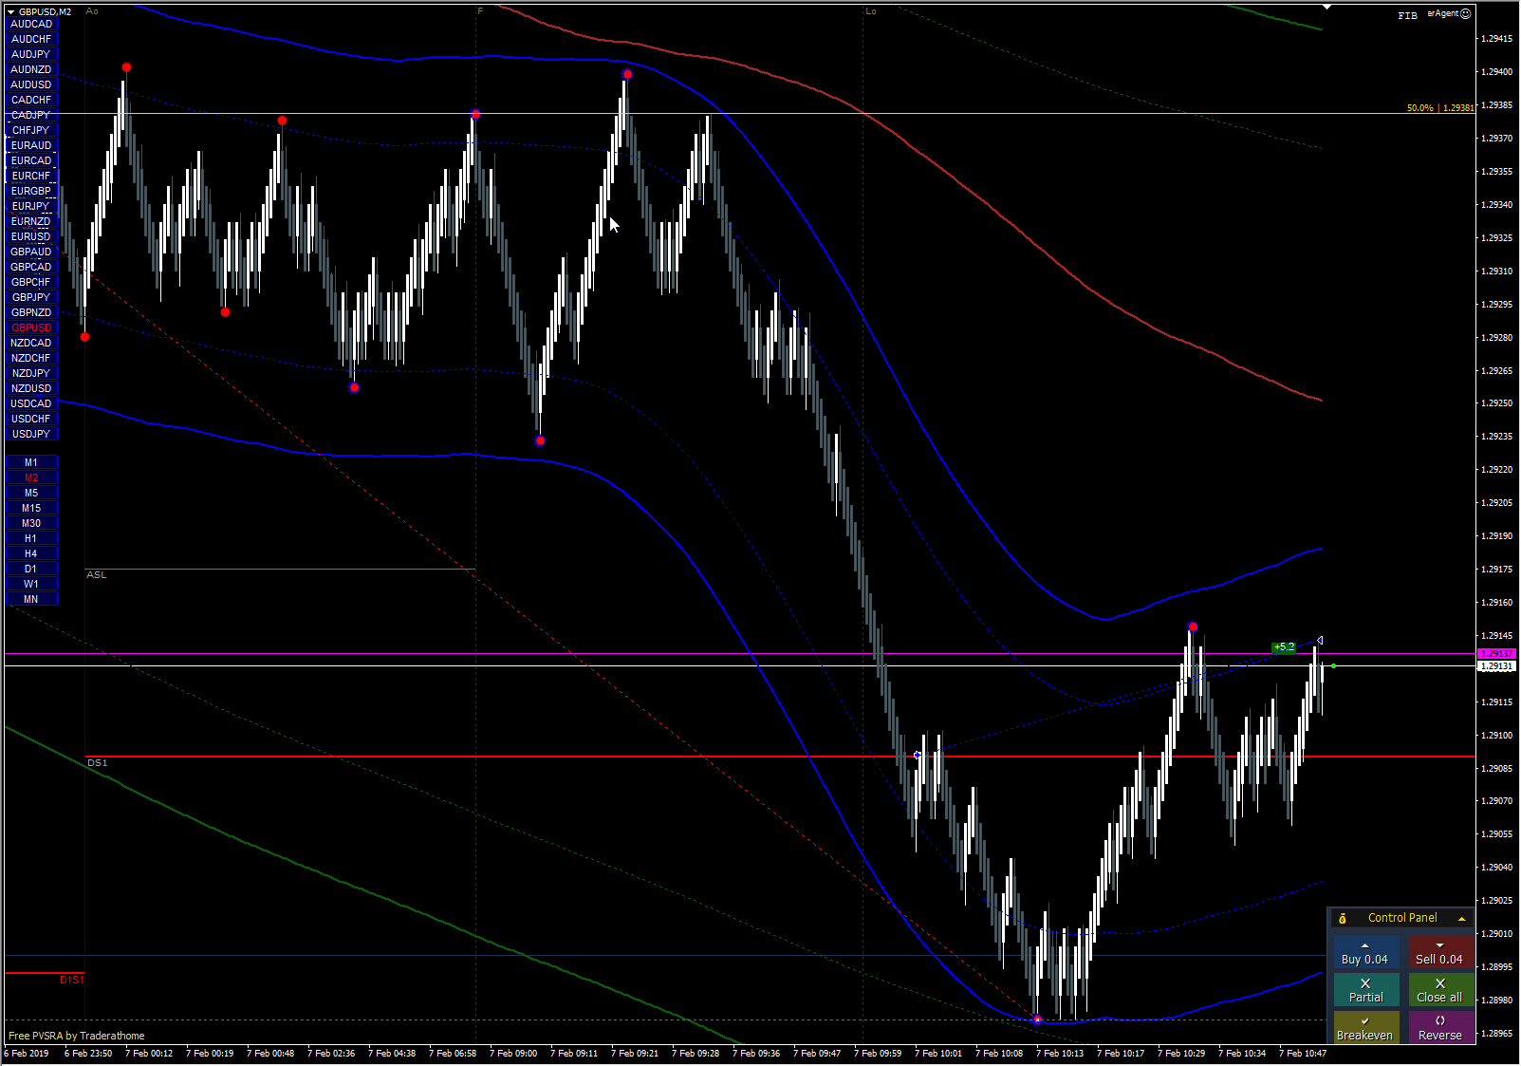This screenshot has height=1066, width=1521.
Task: Select the active M2 timeframe button
Action: (x=31, y=477)
